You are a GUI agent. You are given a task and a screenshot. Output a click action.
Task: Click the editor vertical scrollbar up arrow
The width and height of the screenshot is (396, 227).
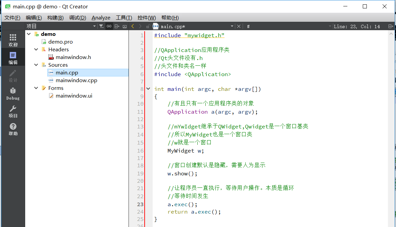[x=391, y=34]
